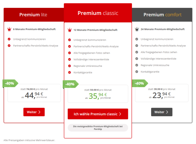Click the grey checkmark beside Vollständige Interessentenliste in comfort

click(137, 59)
